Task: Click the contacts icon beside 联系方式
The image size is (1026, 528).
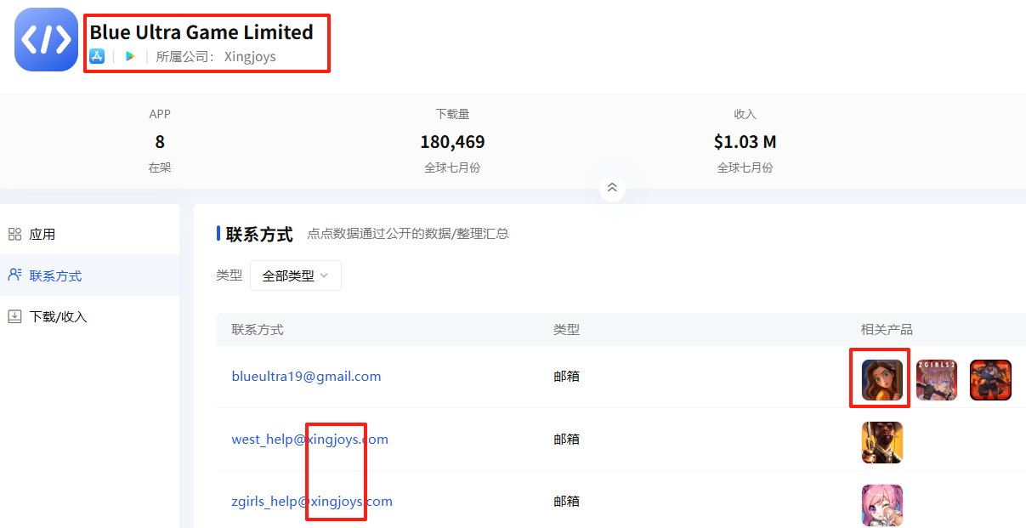Action: [14, 275]
